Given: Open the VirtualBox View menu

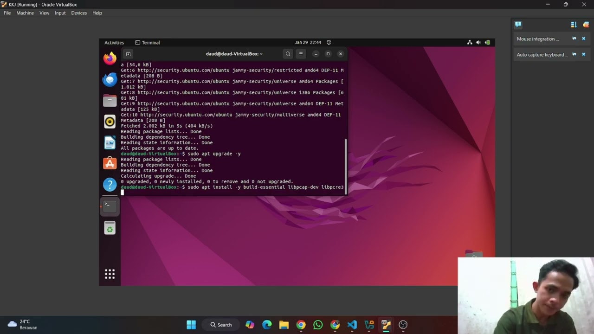Looking at the screenshot, I should click(44, 13).
